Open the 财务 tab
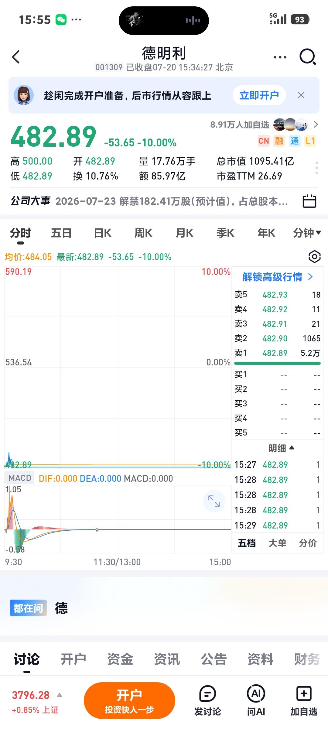 pos(307,659)
